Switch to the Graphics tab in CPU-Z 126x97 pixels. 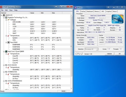pyautogui.click(x=109, y=12)
